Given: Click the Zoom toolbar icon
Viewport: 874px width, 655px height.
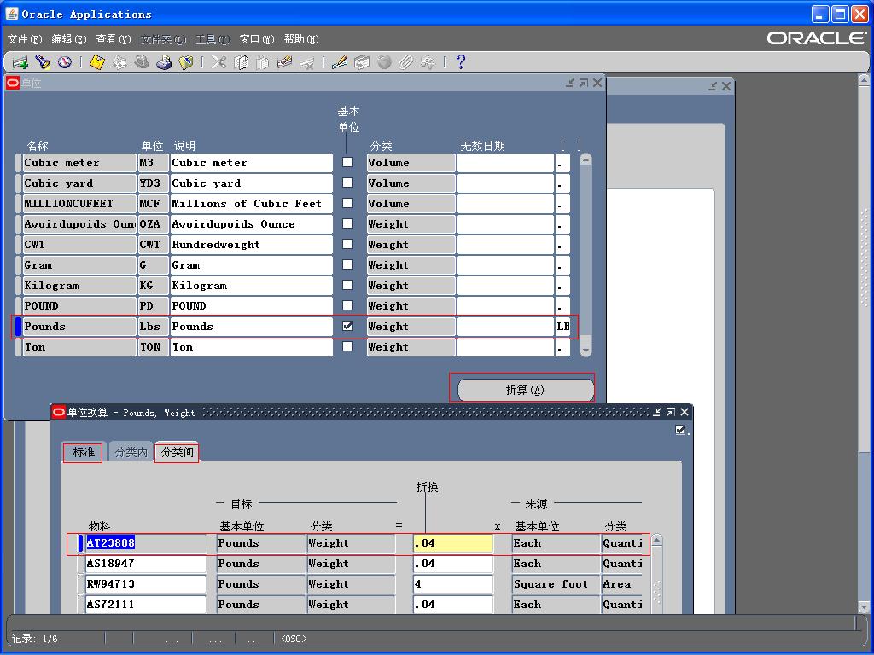Looking at the screenshot, I should pos(362,62).
